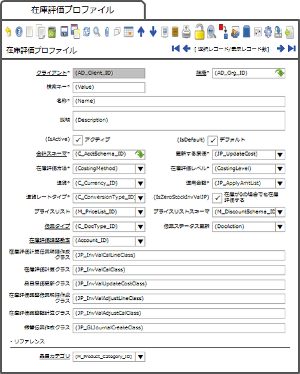The image size is (300, 374).
Task: Click the yellow padlock record lock icon
Action: click(199, 31)
